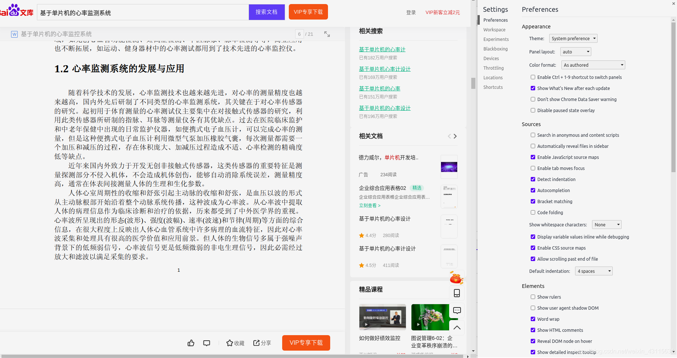This screenshot has height=358, width=677.
Task: Open the Workspace settings tab
Action: (494, 29)
